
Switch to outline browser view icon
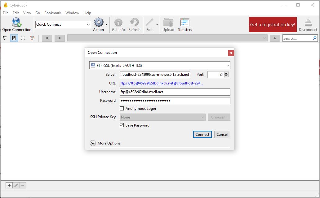(x=5, y=38)
